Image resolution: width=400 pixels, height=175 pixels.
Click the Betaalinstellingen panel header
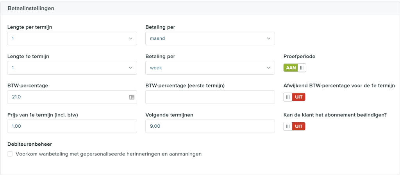click(x=200, y=8)
